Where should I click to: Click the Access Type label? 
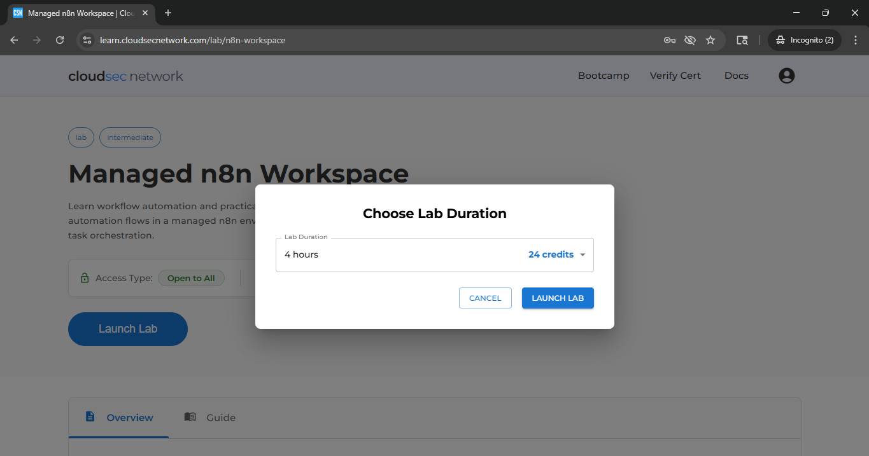coord(124,278)
